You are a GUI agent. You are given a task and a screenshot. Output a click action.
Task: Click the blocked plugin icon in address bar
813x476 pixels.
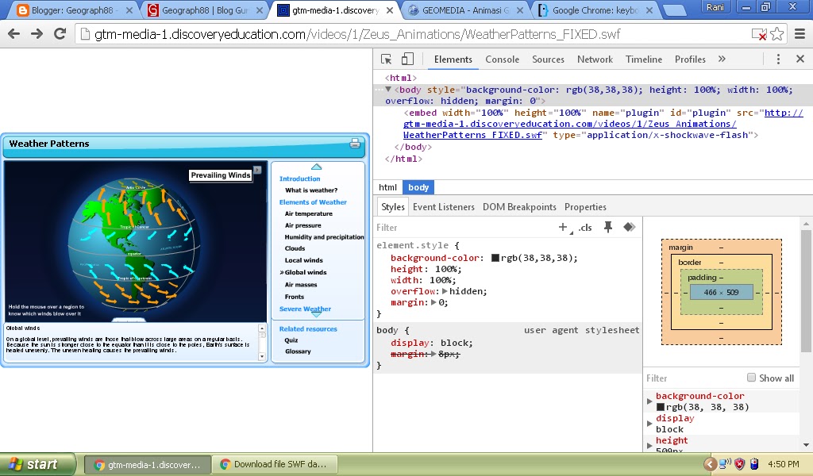[x=759, y=35]
